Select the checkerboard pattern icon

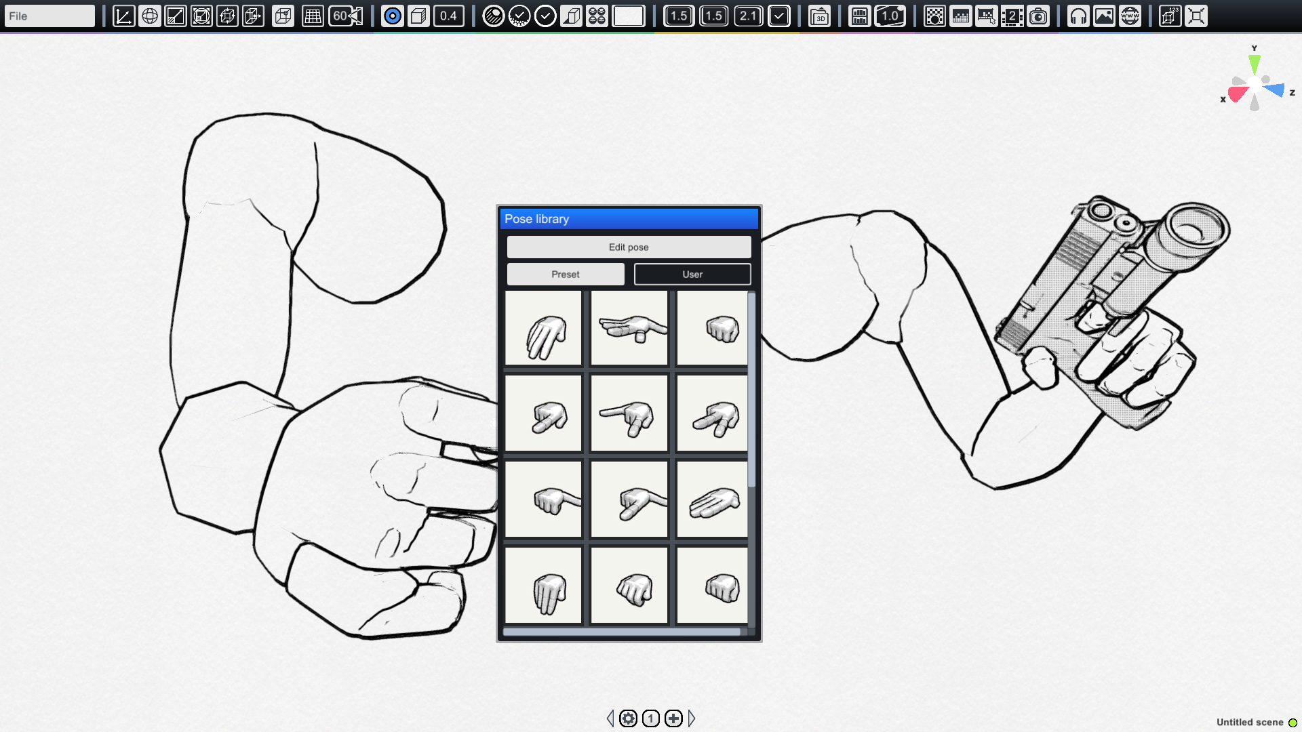point(935,16)
